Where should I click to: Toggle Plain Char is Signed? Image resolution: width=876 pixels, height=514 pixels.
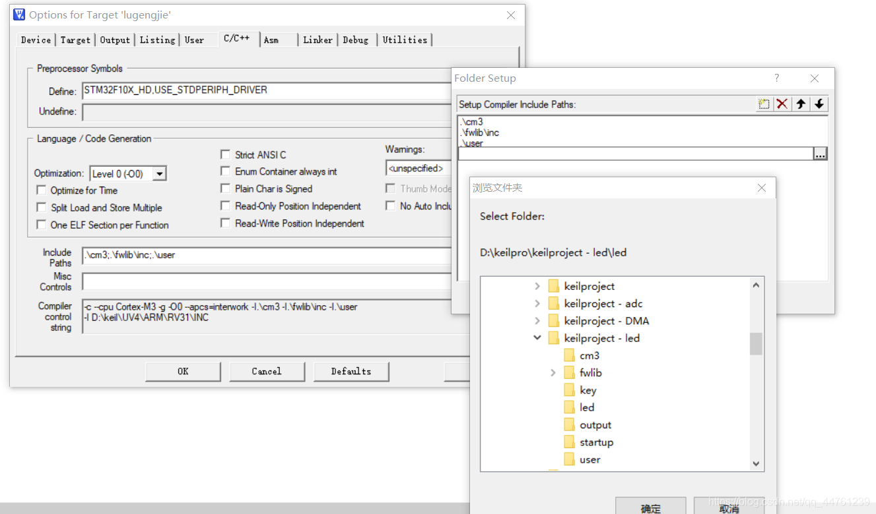(225, 188)
